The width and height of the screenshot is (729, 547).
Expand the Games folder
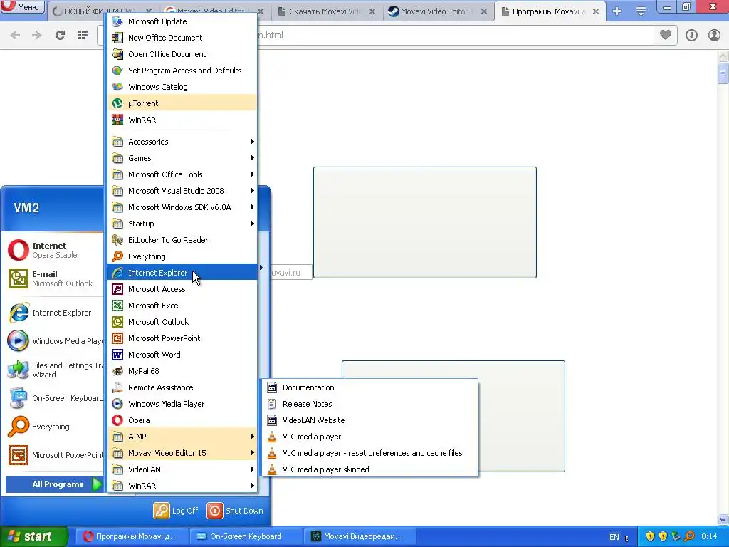tap(182, 158)
